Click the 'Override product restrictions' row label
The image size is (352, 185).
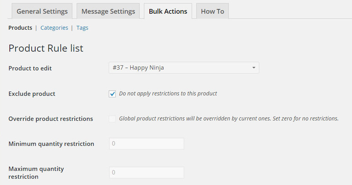point(50,119)
